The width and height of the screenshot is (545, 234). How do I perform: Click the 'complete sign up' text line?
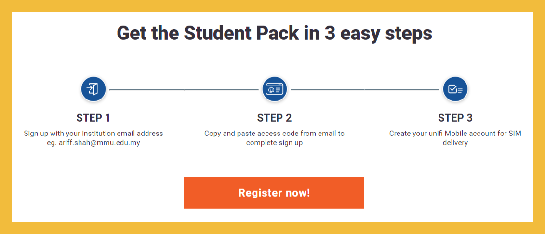[x=274, y=143]
